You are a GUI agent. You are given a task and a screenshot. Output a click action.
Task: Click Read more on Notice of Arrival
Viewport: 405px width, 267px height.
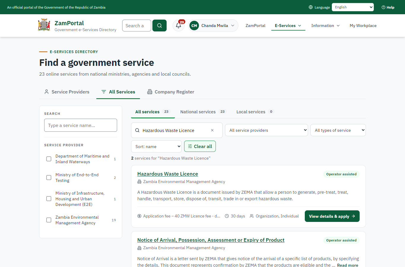[x=347, y=265]
